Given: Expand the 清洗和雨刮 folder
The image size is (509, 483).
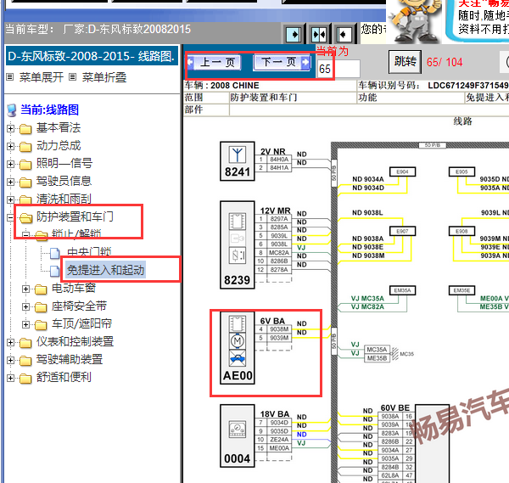Looking at the screenshot, I should click(x=10, y=199).
